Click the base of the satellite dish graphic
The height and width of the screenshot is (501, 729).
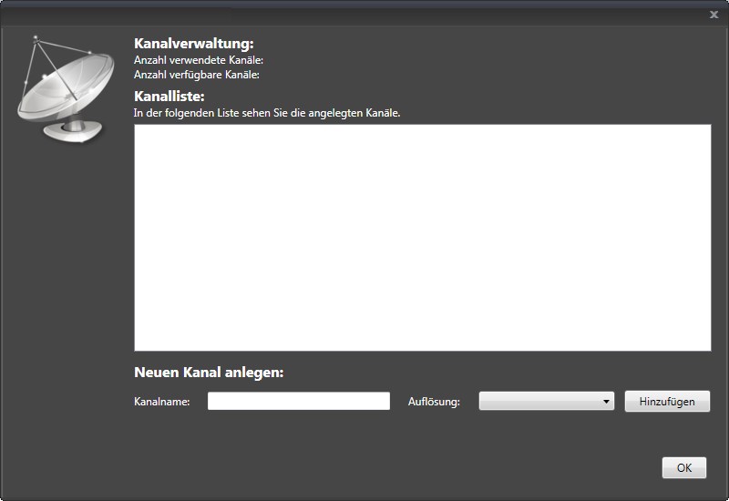(x=68, y=132)
